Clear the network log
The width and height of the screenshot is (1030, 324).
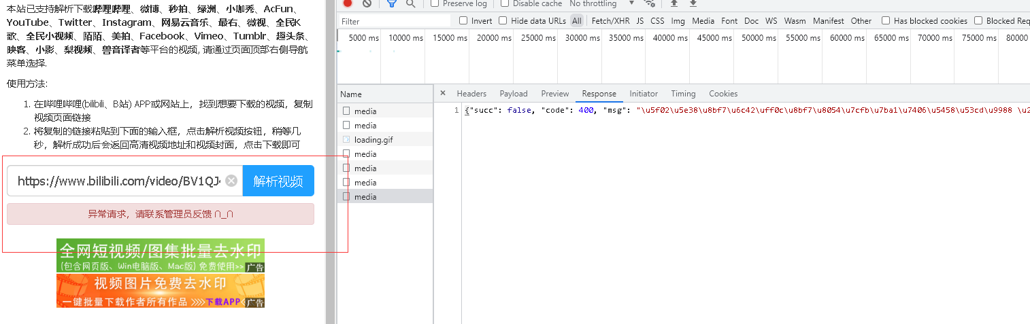click(367, 3)
